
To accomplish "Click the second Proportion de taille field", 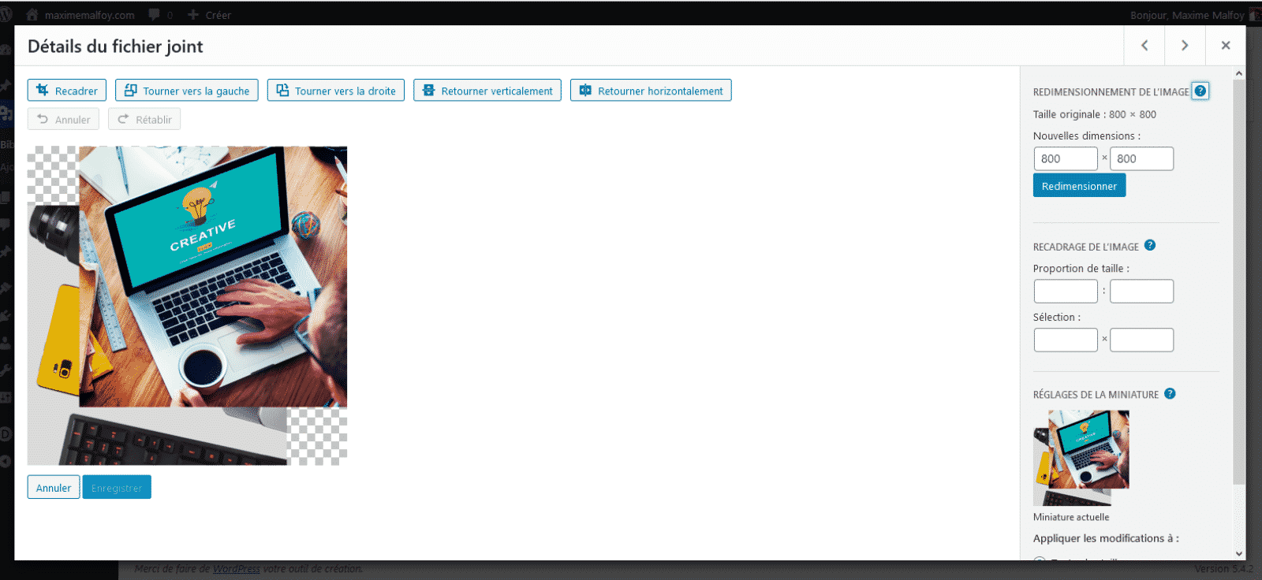I will (x=1141, y=291).
